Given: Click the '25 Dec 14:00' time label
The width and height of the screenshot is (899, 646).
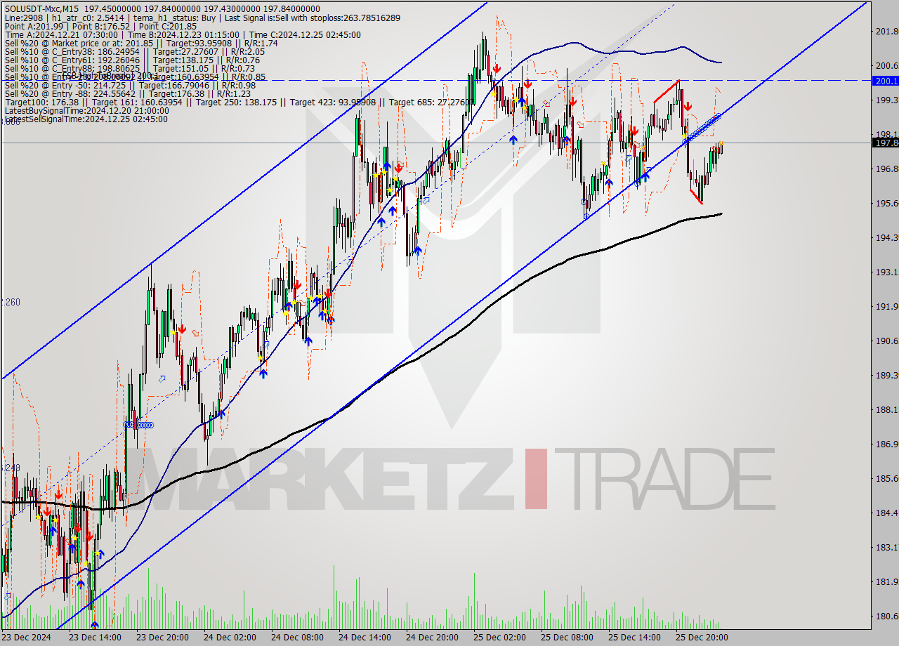Looking at the screenshot, I should point(634,638).
